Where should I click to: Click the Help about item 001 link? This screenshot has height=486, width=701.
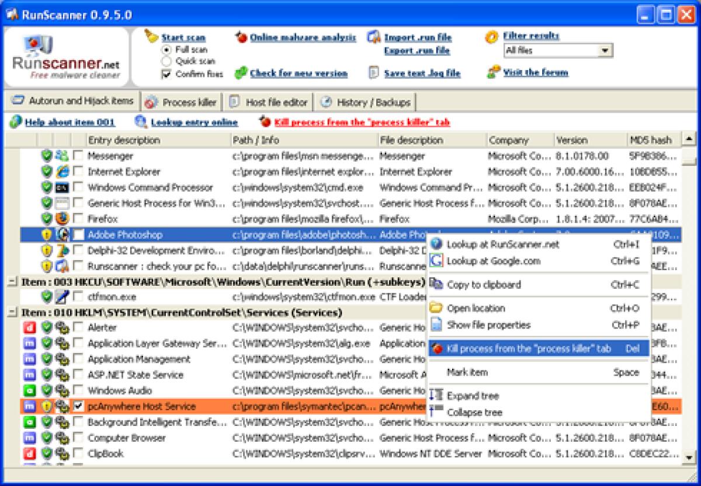click(70, 122)
